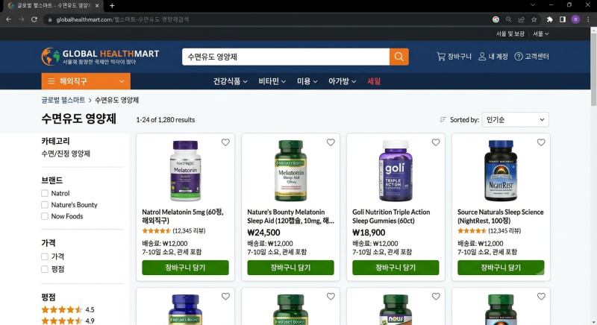Check the 평점 filter checkbox
The image size is (597, 325).
pos(45,269)
